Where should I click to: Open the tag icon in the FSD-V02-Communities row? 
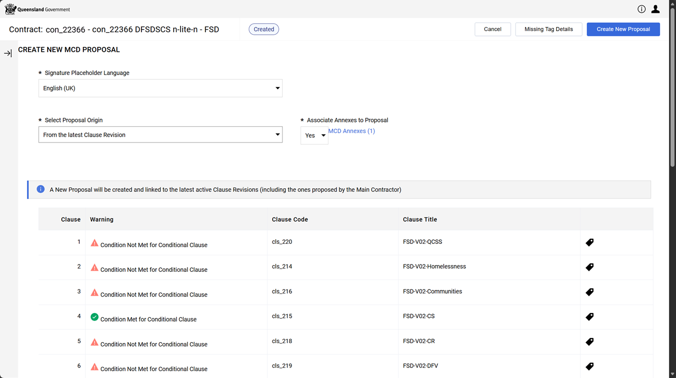[x=589, y=292]
